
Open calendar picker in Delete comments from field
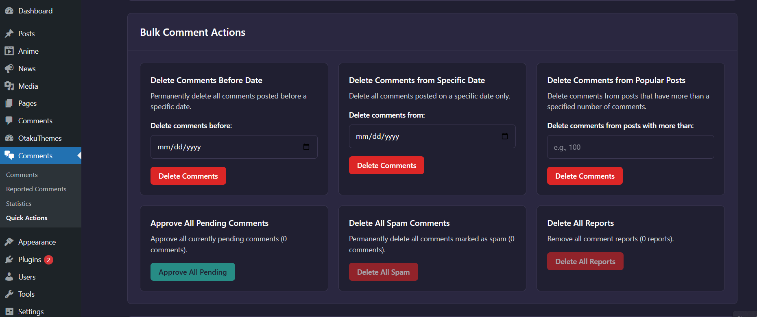(505, 136)
